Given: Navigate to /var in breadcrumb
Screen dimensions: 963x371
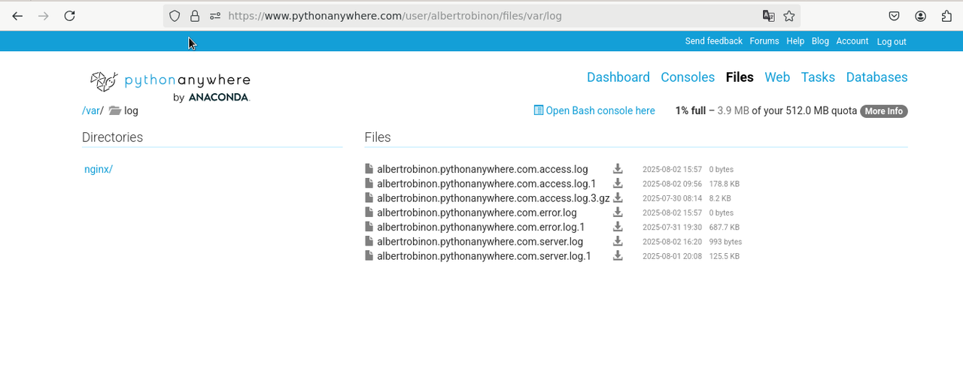Looking at the screenshot, I should click(x=91, y=110).
